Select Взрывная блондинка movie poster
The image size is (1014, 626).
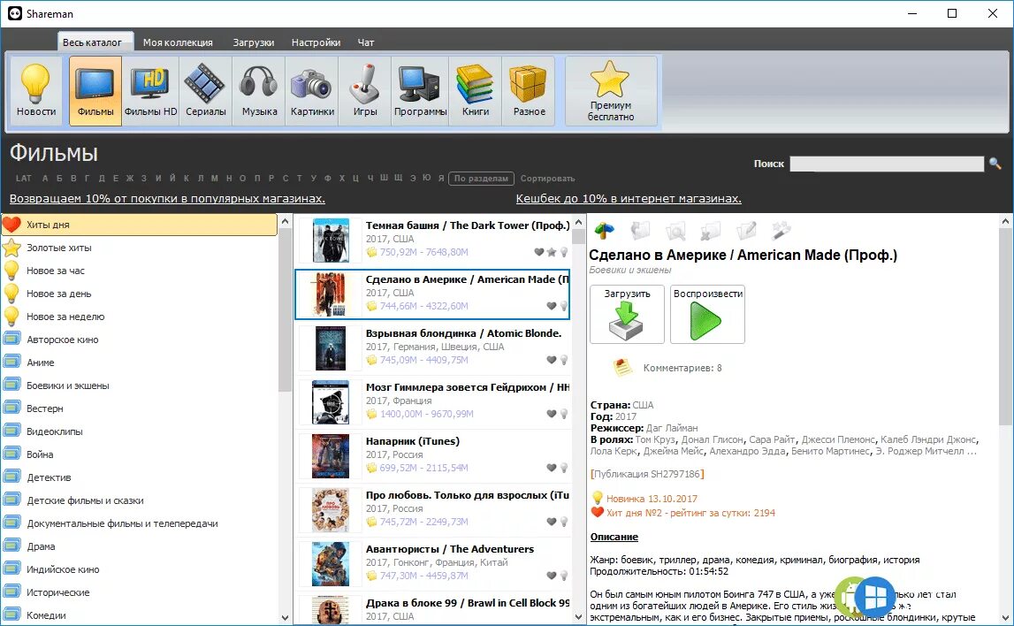pos(331,347)
